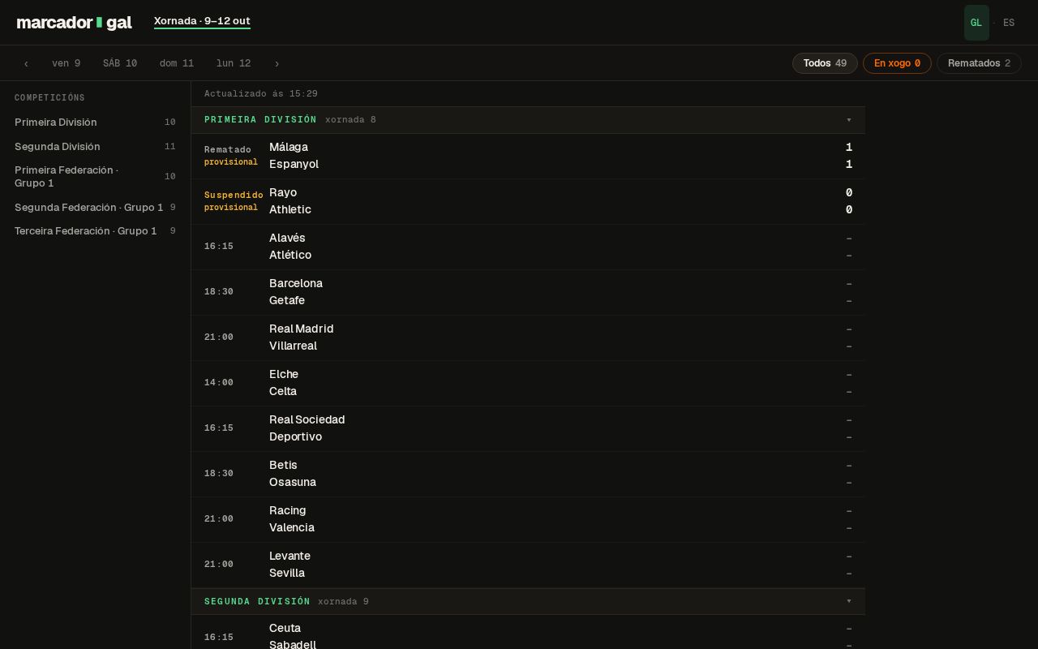Open Terceira Federación Grupo 1 competition
This screenshot has height=649, width=1038.
click(95, 231)
